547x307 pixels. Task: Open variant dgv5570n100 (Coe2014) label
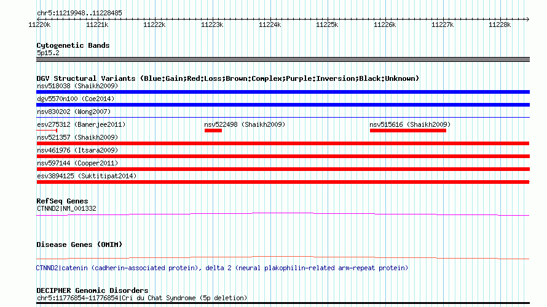coord(76,99)
